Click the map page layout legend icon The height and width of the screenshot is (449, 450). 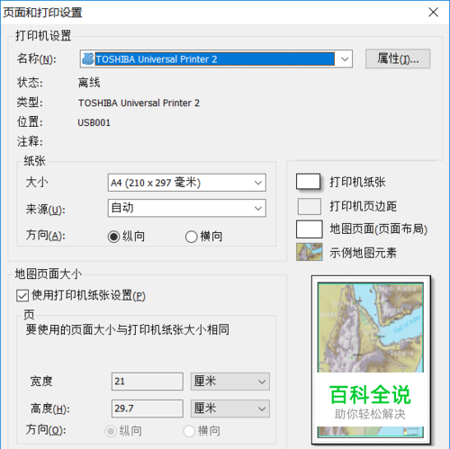(x=310, y=229)
